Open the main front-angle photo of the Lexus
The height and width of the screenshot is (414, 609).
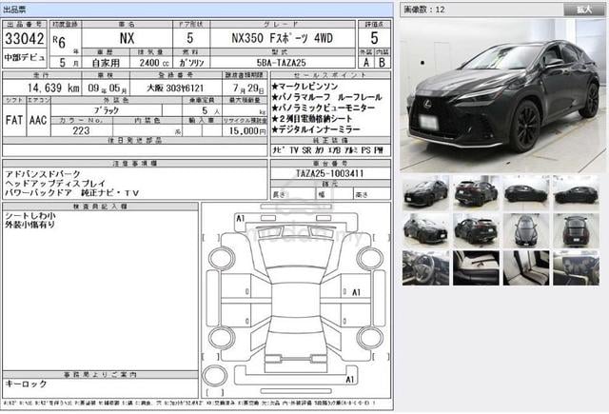502,95
